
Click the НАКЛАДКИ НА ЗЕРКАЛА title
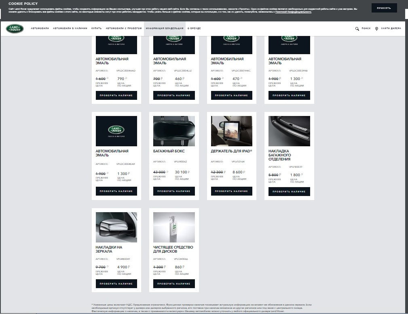(109, 249)
